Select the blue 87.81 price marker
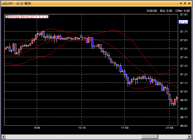The height and width of the screenshot is (140, 193). tap(184, 22)
